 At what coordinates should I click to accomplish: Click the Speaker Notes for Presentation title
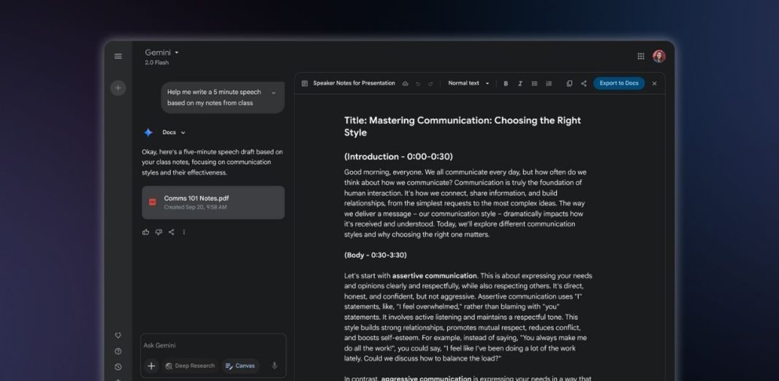tap(354, 83)
